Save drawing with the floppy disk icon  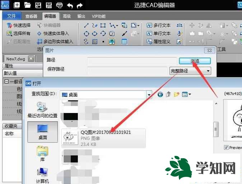[x=38, y=5]
